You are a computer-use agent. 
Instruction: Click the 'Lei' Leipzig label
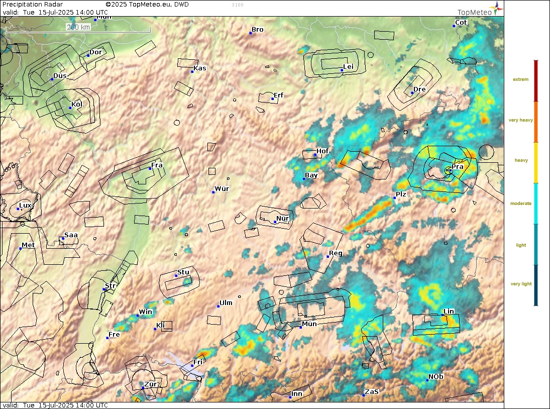348,67
